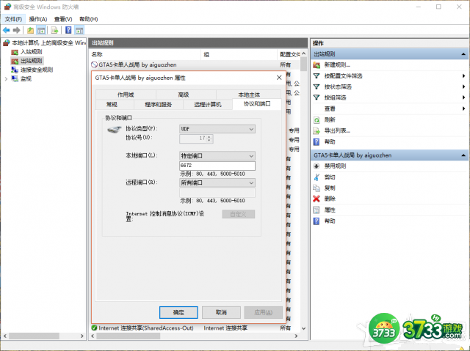
Task: Switch to the 本地主体 tab
Action: 249,95
